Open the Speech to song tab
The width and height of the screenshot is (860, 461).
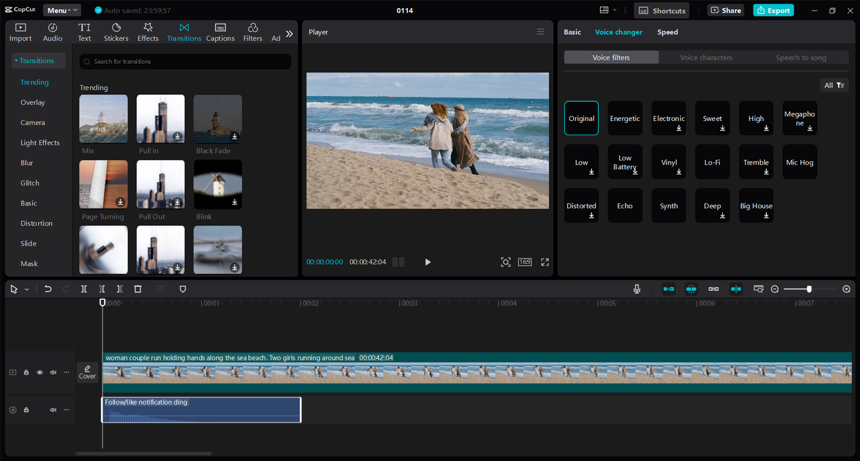801,58
